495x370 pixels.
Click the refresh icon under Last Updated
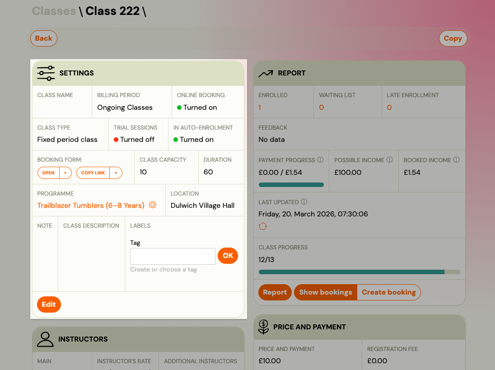263,226
